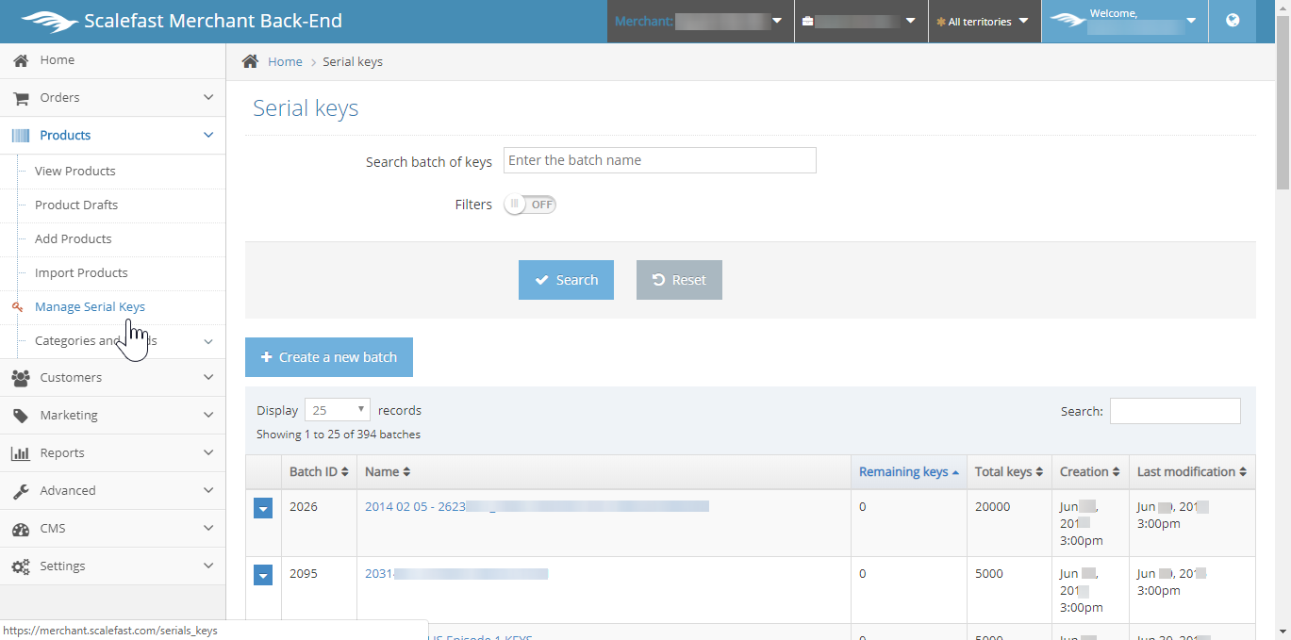Viewport: 1291px width, 640px height.
Task: Click Create a new batch button
Action: click(x=328, y=357)
